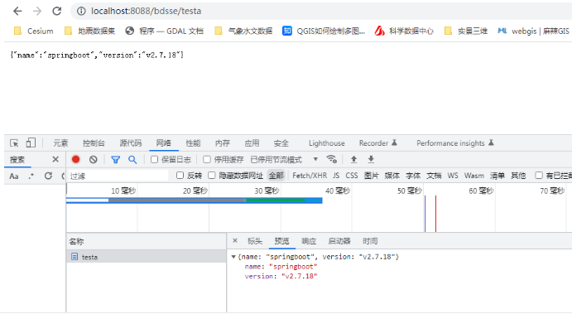572x314 pixels.
Task: Check the 隐藏数据网址 checkbox
Action: [x=212, y=176]
